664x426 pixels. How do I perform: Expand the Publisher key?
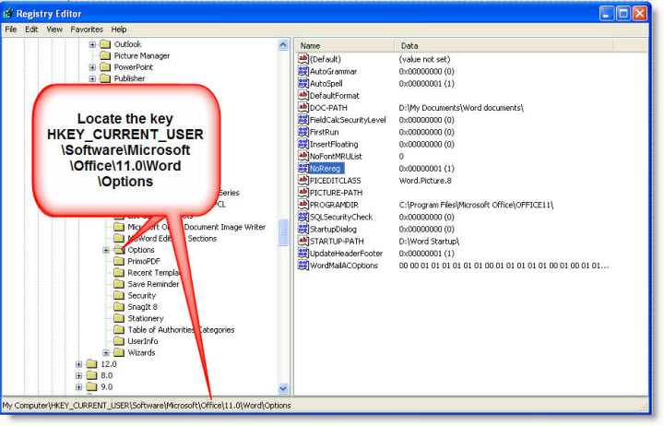pos(92,78)
